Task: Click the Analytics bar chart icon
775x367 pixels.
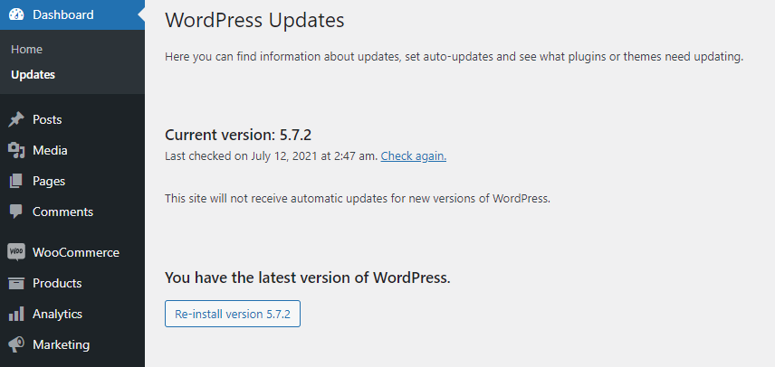Action: (16, 314)
